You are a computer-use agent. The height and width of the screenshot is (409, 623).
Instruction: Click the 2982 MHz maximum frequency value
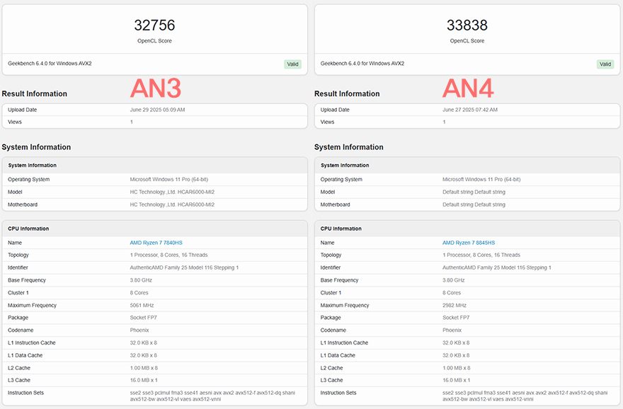455,306
